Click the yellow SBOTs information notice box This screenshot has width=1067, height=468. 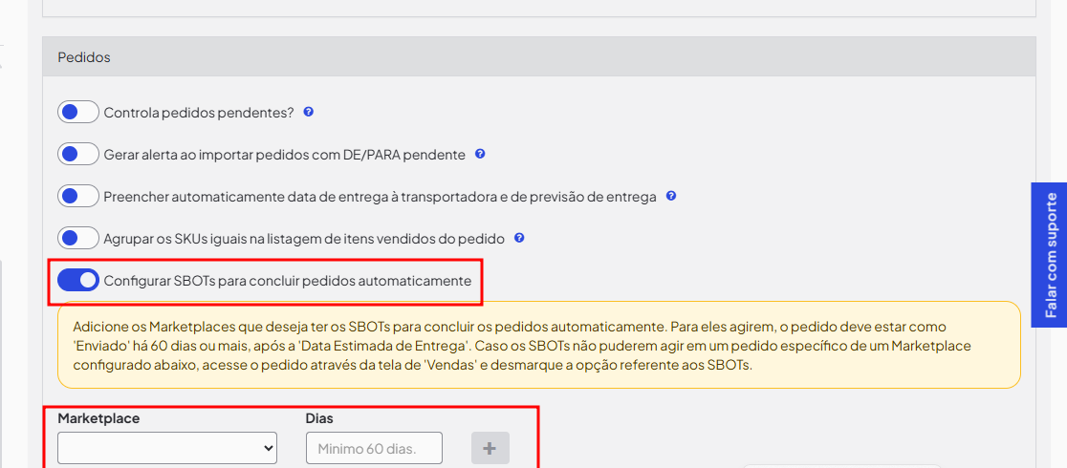click(x=538, y=346)
